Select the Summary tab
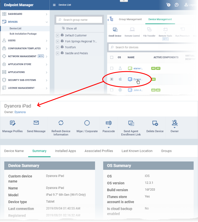The image size is (198, 222). [39, 151]
